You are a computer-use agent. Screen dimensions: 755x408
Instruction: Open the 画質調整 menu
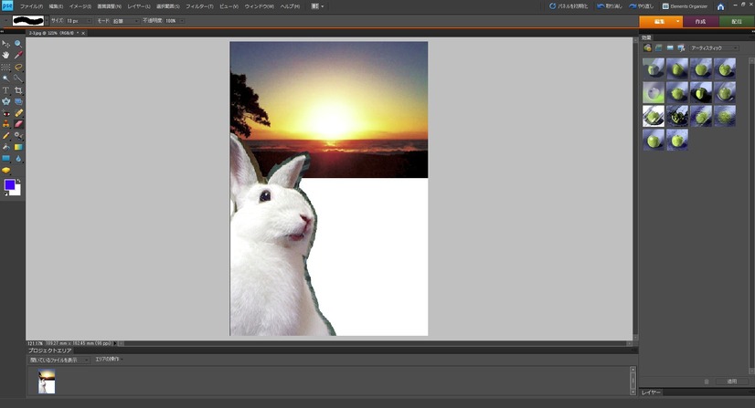click(x=110, y=6)
